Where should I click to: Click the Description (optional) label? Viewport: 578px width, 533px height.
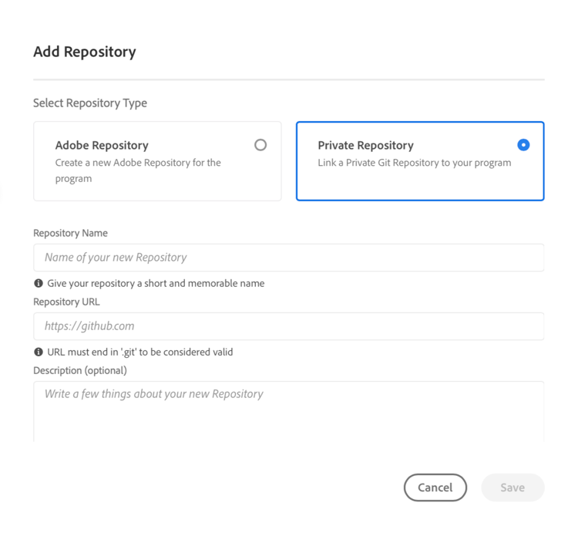[80, 370]
